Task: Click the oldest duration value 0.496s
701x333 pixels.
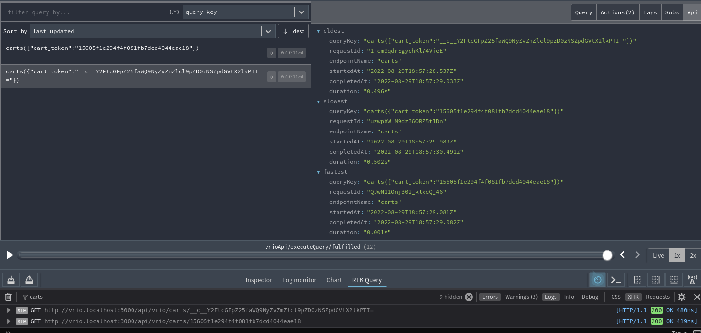Action: 377,91
